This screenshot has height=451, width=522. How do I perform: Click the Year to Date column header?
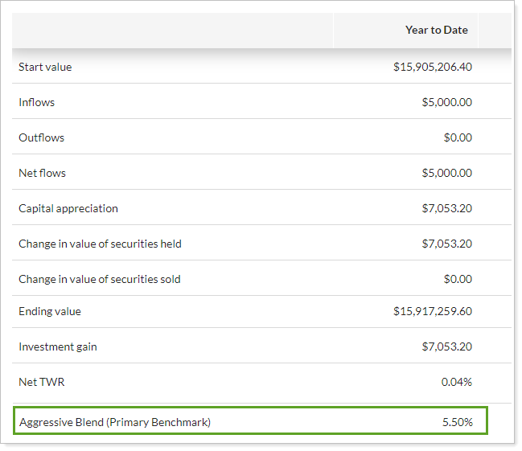pos(436,30)
